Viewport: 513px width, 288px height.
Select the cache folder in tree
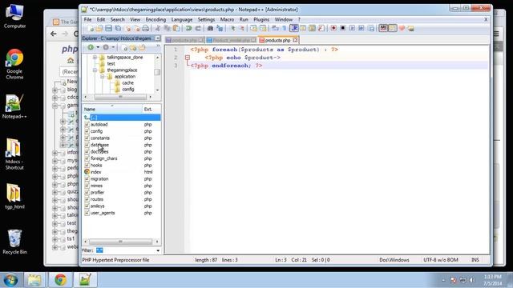point(127,83)
